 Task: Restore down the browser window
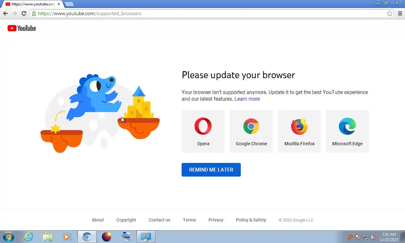pyautogui.click(x=386, y=3)
